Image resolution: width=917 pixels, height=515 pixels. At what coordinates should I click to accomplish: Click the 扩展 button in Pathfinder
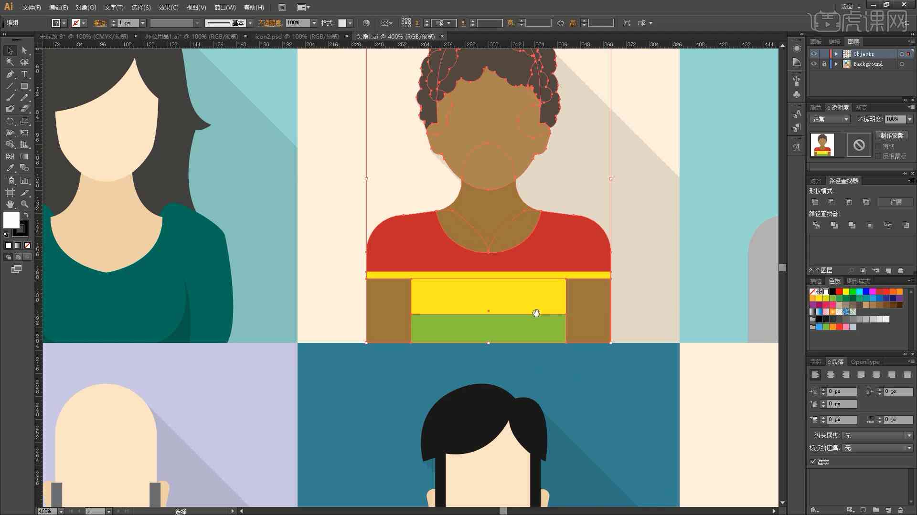(895, 202)
